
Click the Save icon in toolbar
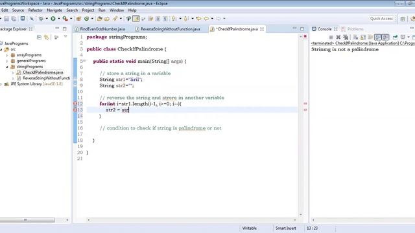point(6,19)
